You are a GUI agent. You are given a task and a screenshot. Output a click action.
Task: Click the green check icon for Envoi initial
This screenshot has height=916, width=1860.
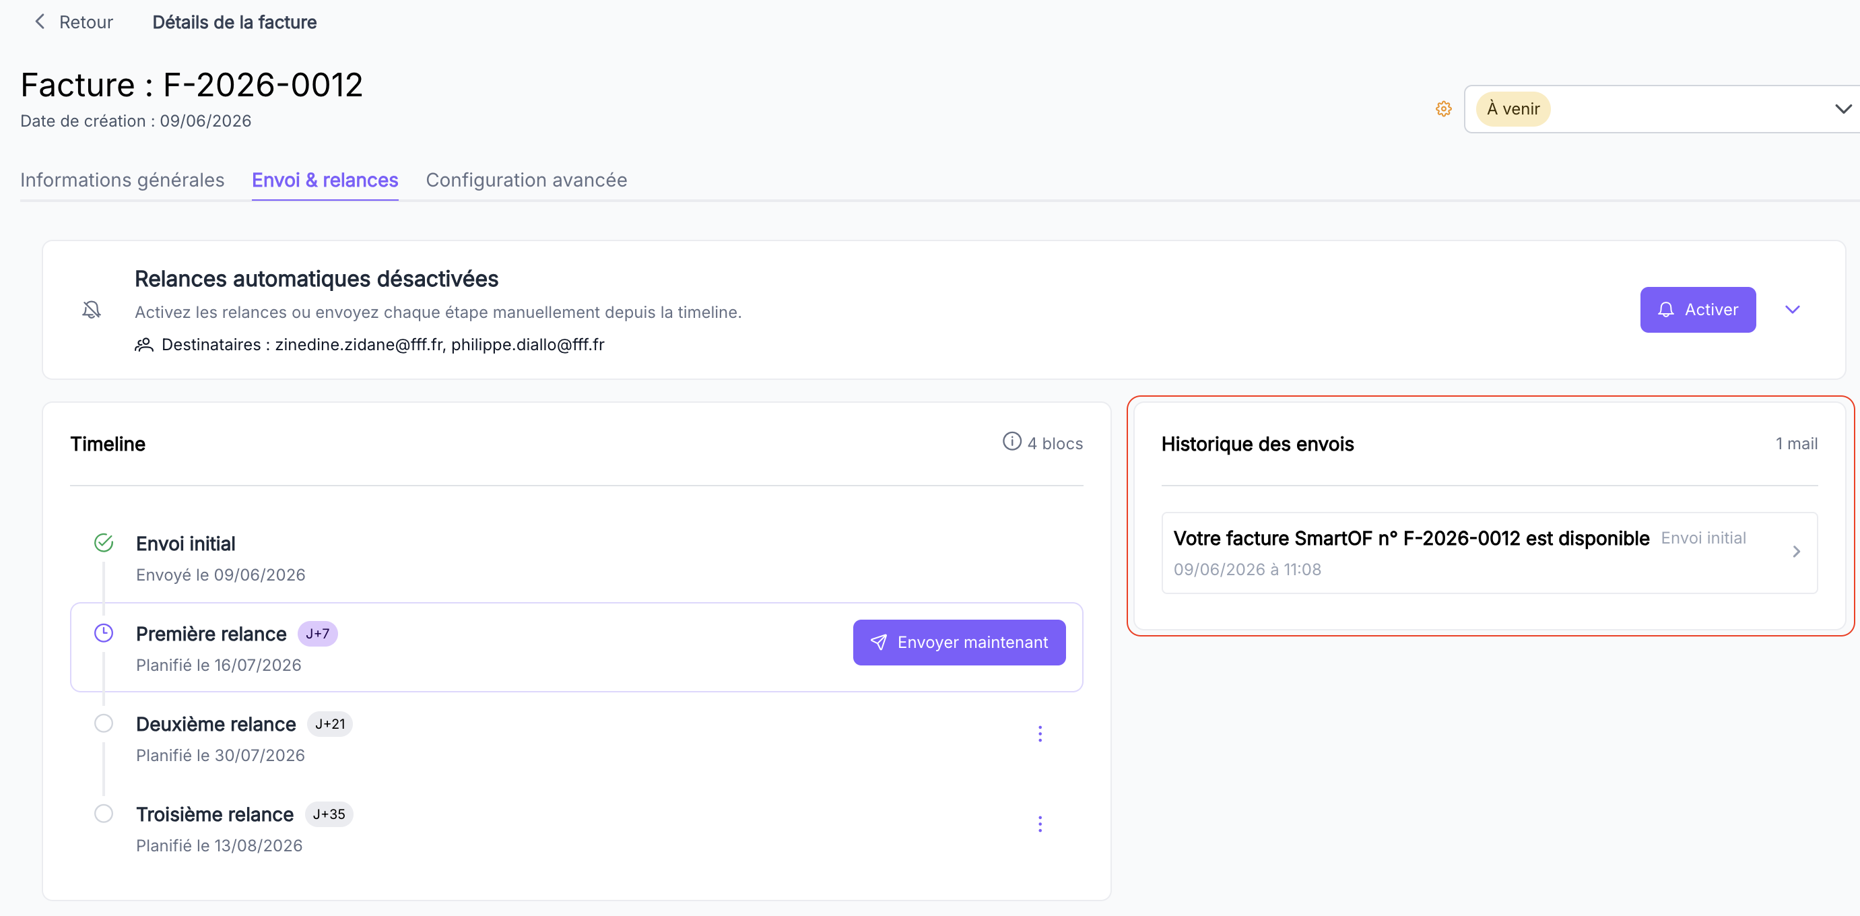104,542
